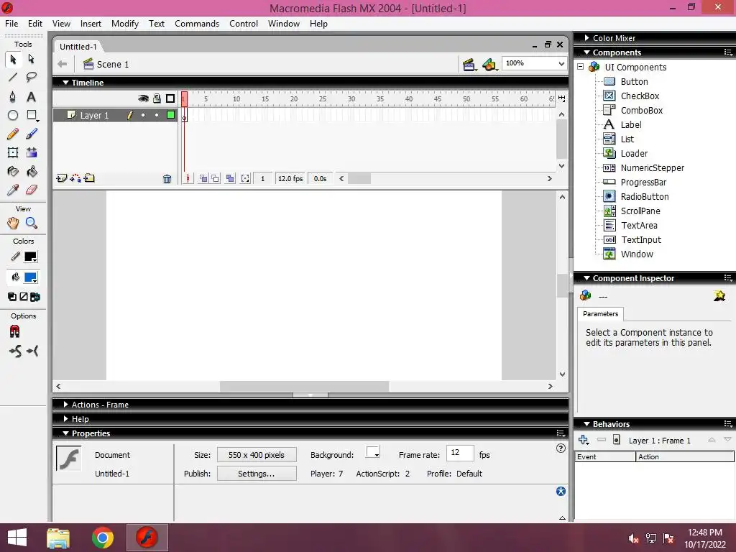
Task: Expand the Color Mixer panel
Action: [586, 38]
